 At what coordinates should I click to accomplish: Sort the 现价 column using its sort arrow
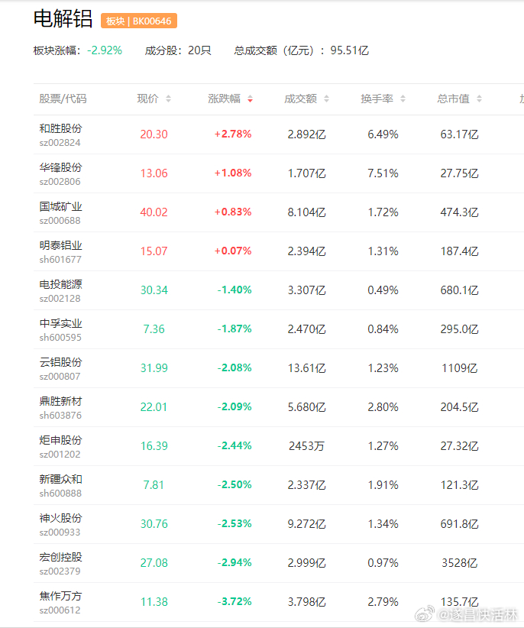click(x=167, y=99)
